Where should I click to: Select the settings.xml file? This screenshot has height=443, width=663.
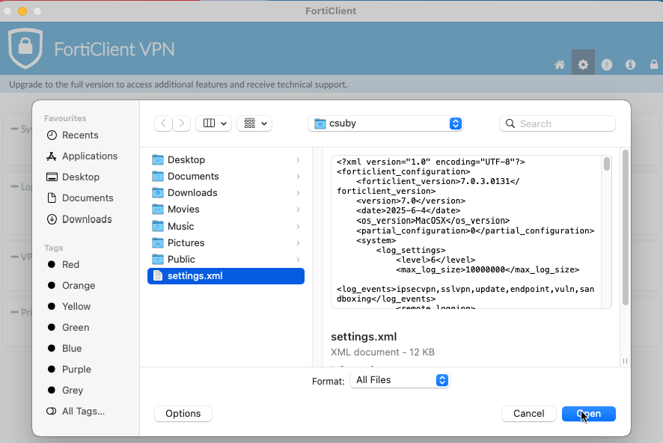coord(226,276)
